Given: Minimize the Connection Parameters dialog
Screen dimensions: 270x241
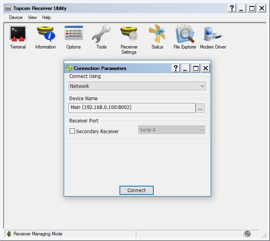Looking at the screenshot, I should coord(185,68).
